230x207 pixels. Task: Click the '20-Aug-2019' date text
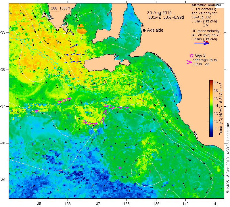click(x=160, y=13)
